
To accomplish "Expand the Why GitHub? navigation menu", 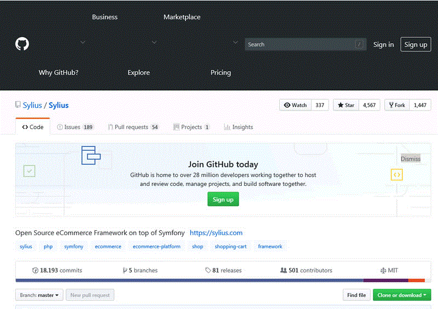I will [59, 72].
